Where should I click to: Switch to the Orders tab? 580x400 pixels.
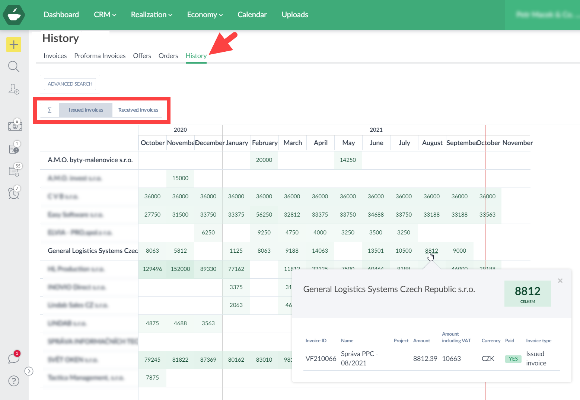click(x=168, y=56)
